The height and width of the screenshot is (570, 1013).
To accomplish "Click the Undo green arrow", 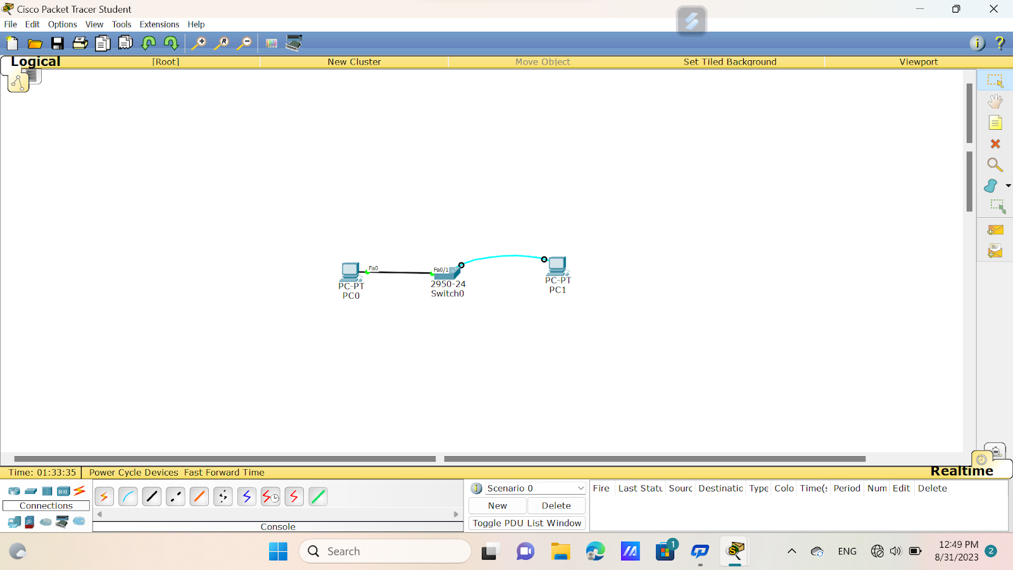I will pyautogui.click(x=149, y=43).
